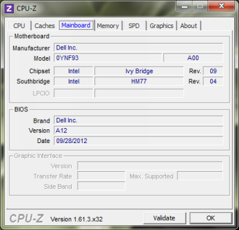Select the HM77 southbridge field
239x230 pixels.
[139, 81]
